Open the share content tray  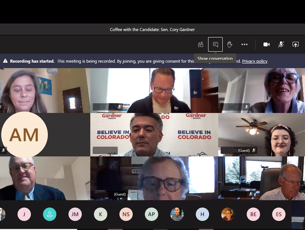(295, 45)
